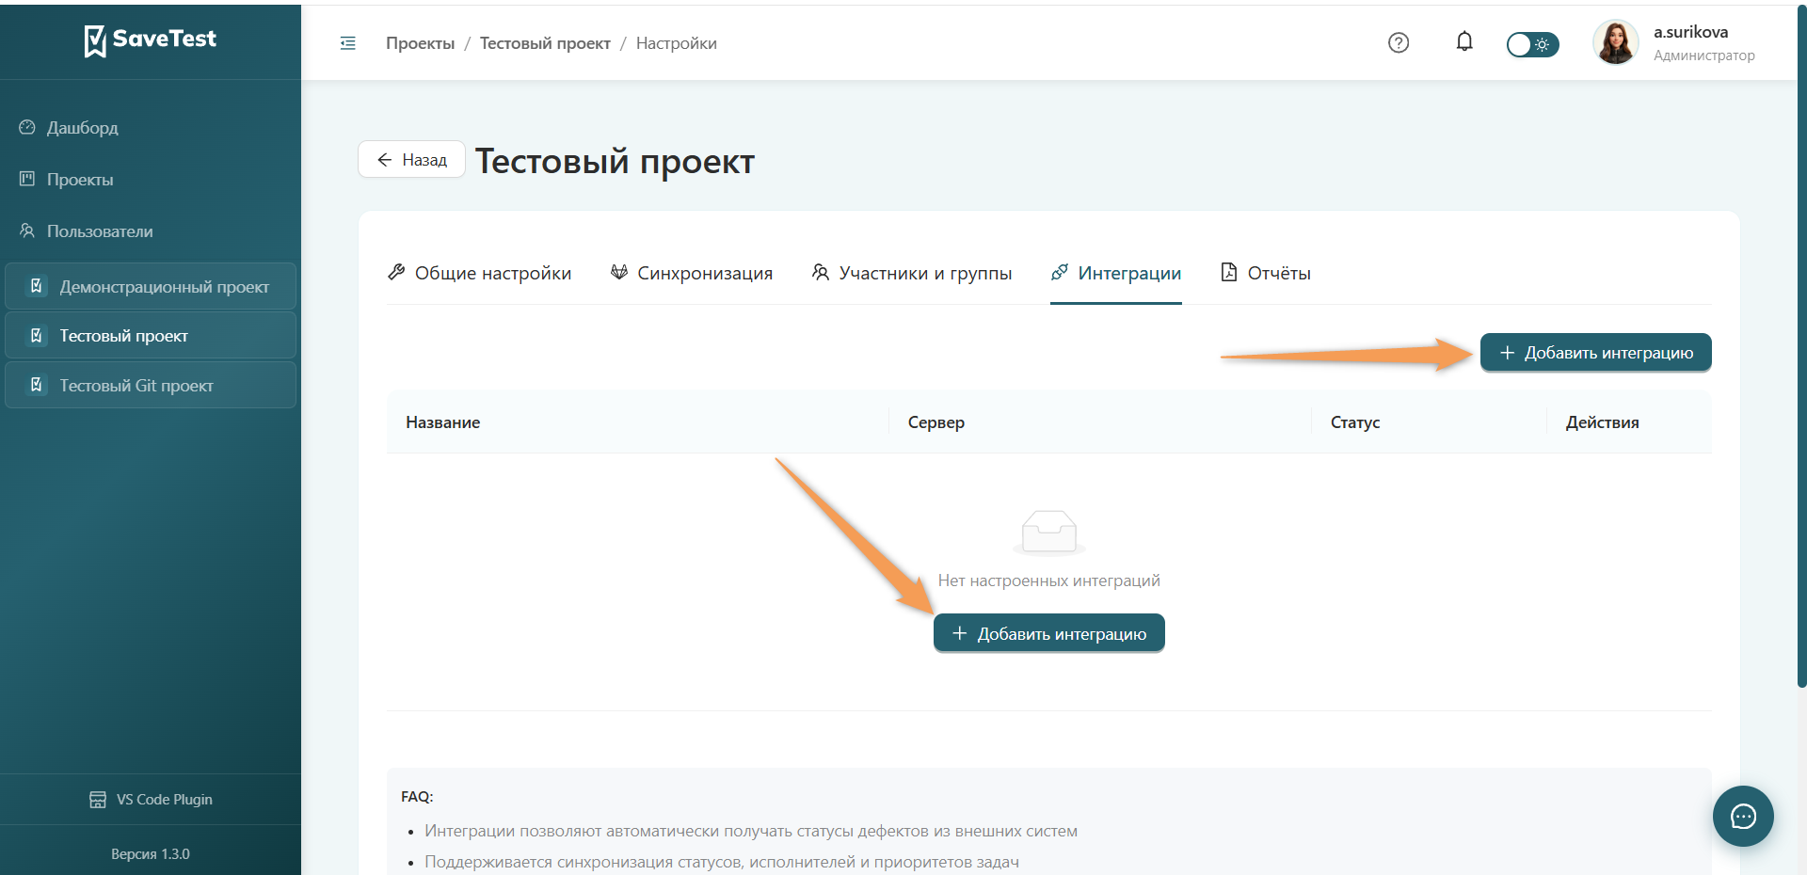This screenshot has height=875, width=1807.
Task: Click GitLab icon of Синхронизация
Action: click(618, 272)
